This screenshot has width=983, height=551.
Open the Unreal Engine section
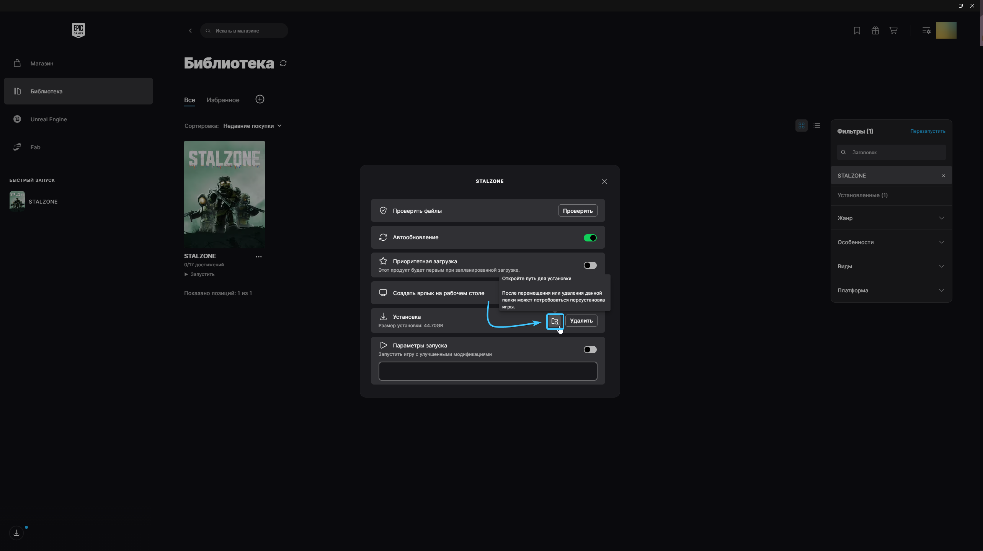(x=78, y=119)
